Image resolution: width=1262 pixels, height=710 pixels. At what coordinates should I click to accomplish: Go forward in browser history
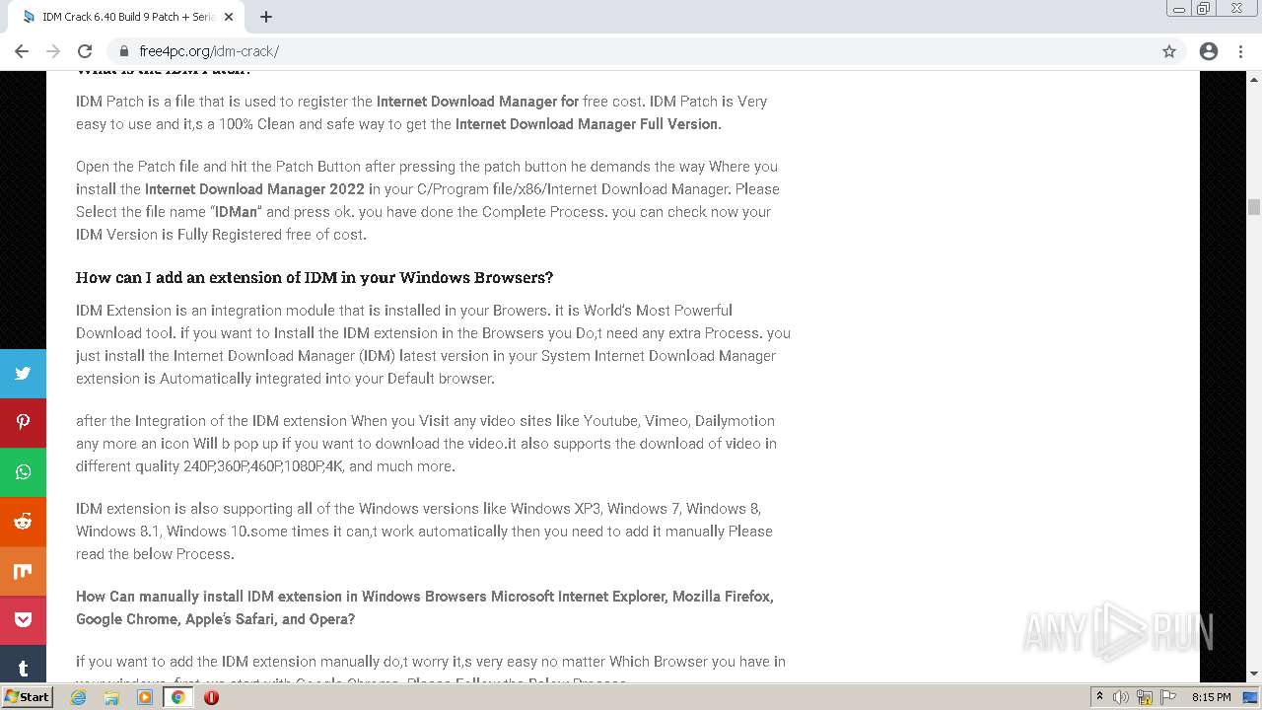53,51
